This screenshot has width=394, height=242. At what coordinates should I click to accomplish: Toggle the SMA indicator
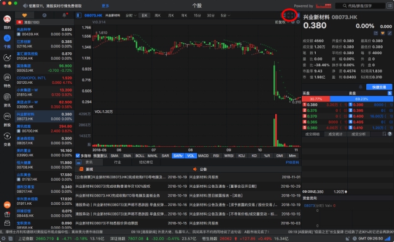coord(114,156)
